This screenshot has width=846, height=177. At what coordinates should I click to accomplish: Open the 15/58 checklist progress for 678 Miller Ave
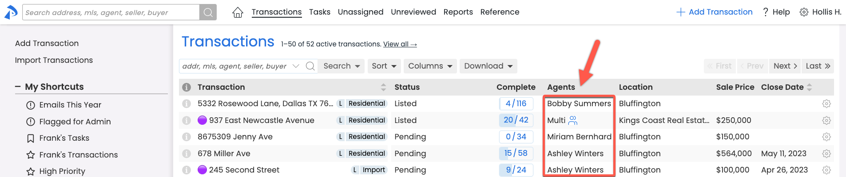coord(516,154)
